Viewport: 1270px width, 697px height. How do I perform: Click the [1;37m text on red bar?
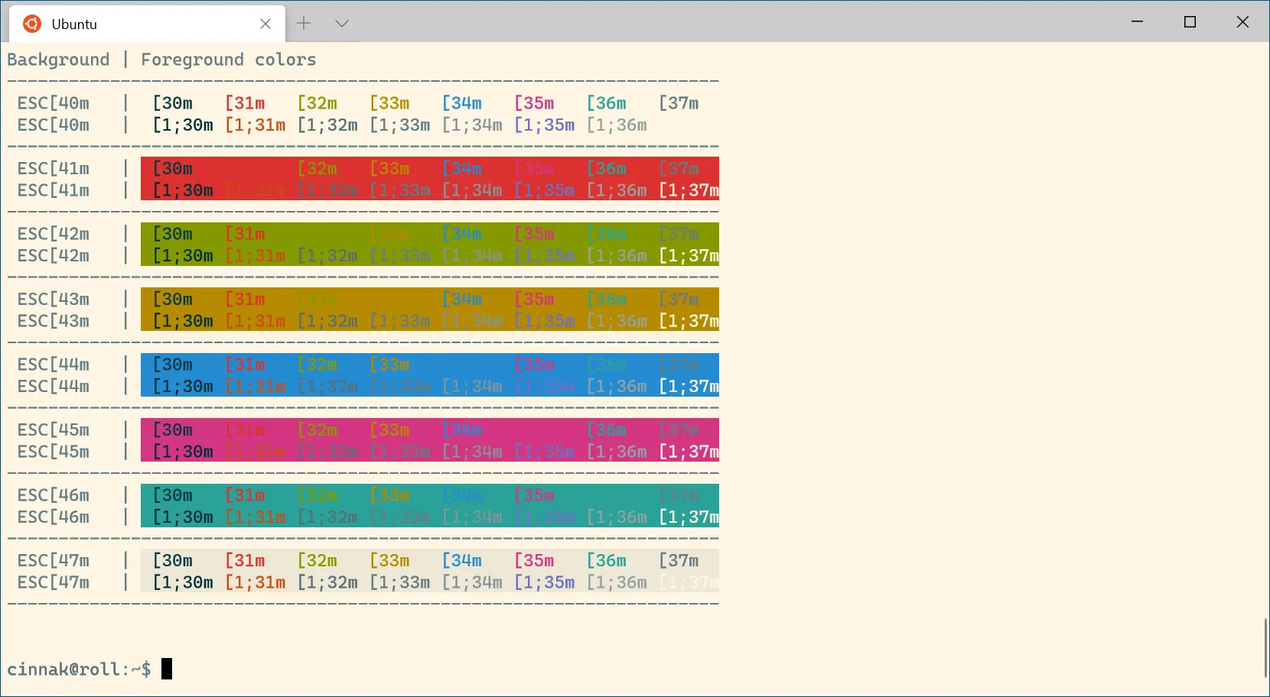click(689, 190)
